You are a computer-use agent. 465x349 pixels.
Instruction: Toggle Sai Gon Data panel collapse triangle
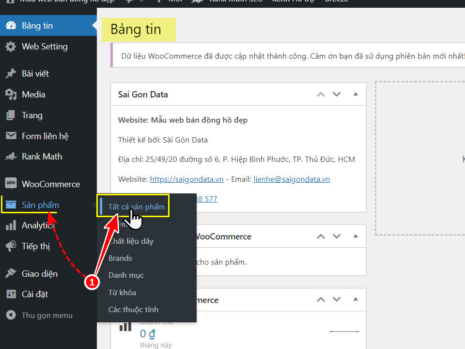[356, 94]
